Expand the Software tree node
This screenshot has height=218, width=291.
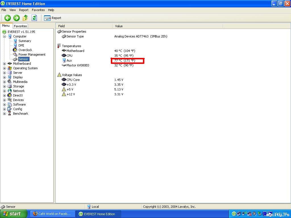(x=4, y=104)
